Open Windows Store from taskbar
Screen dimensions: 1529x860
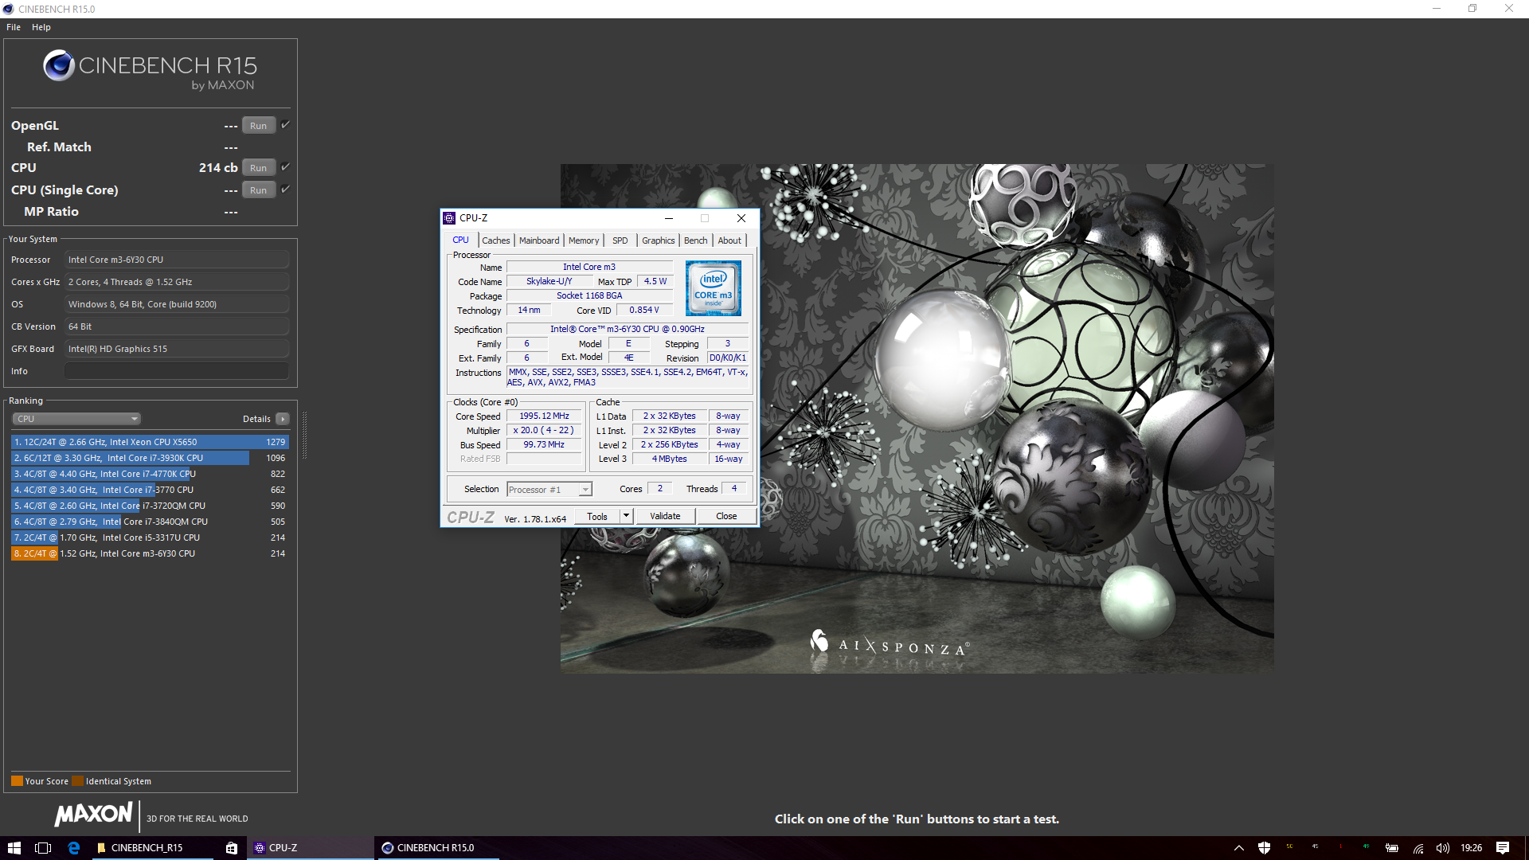pyautogui.click(x=231, y=848)
